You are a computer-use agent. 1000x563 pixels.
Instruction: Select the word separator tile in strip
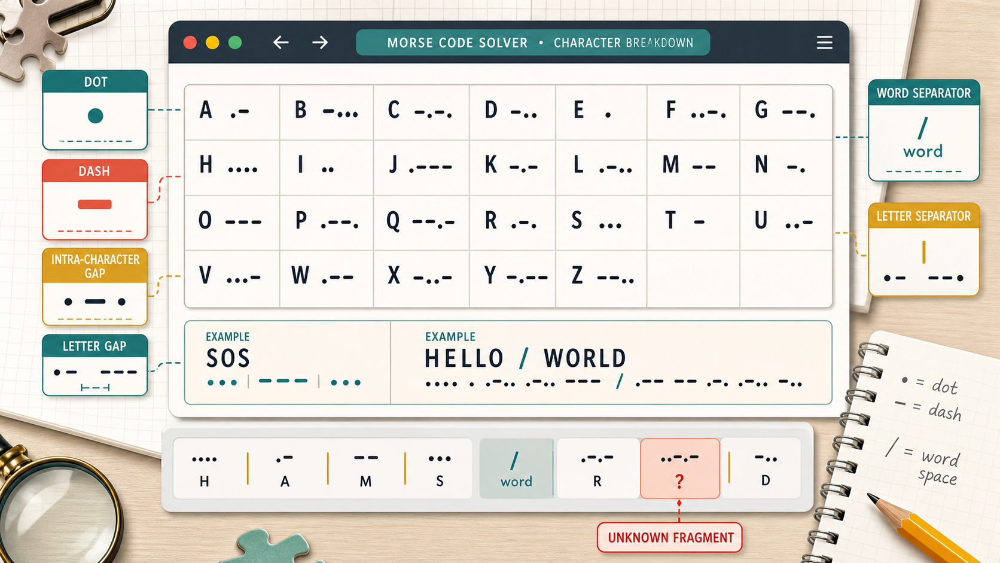point(516,469)
